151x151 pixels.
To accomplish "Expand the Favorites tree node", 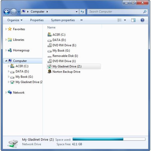I will (6, 29).
